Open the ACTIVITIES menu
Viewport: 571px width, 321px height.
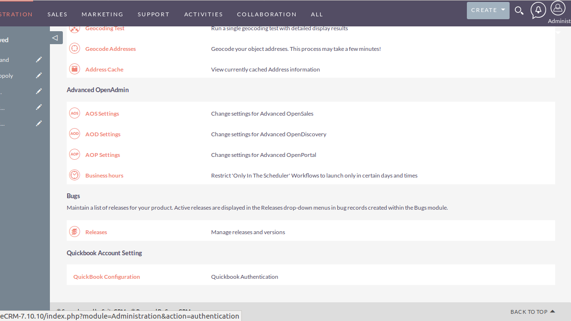[x=203, y=14]
